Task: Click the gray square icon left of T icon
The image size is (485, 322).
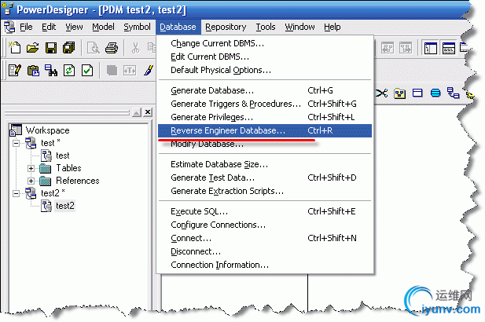Action: pyautogui.click(x=112, y=71)
